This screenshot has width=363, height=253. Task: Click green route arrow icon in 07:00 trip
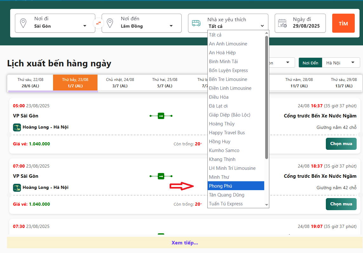(x=161, y=176)
